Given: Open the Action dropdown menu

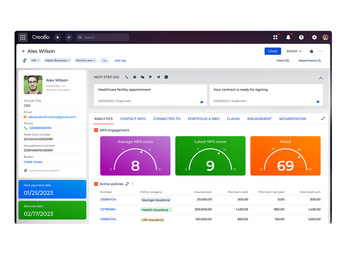Looking at the screenshot, I should [x=294, y=51].
